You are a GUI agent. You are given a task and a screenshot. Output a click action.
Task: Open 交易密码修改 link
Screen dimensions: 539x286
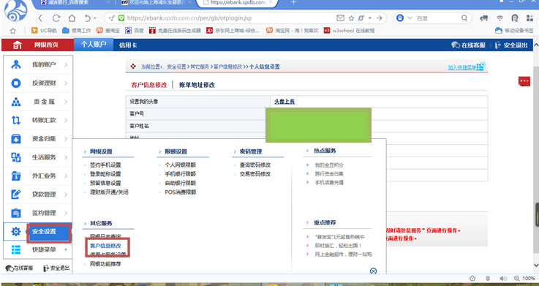tap(255, 174)
